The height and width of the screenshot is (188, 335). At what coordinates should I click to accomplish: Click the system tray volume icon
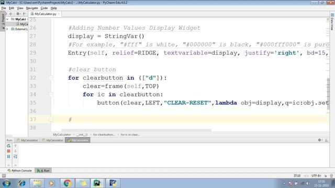click(307, 183)
